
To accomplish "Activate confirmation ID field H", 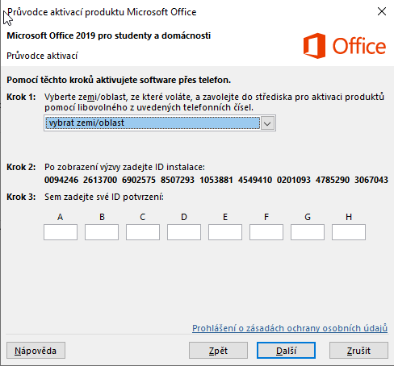I will tap(349, 232).
